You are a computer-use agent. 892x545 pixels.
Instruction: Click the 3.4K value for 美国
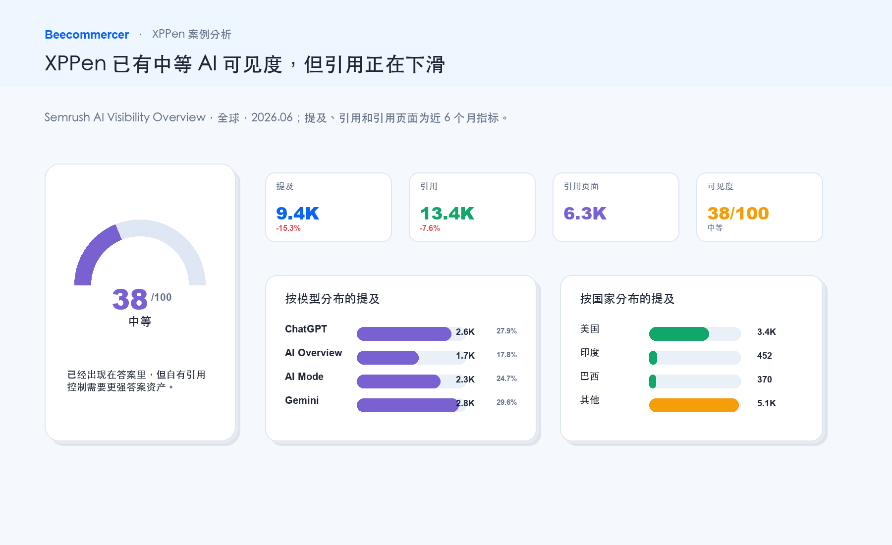point(767,332)
